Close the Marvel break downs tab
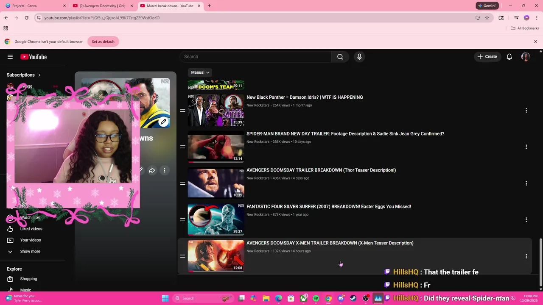 point(199,6)
